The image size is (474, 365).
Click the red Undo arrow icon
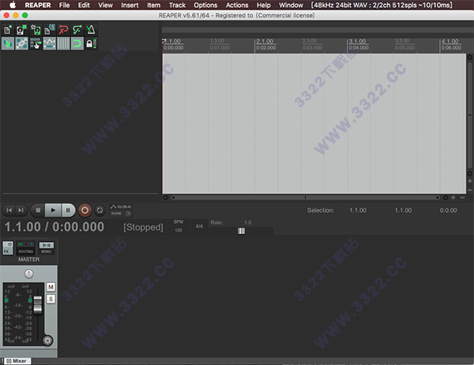pyautogui.click(x=63, y=29)
